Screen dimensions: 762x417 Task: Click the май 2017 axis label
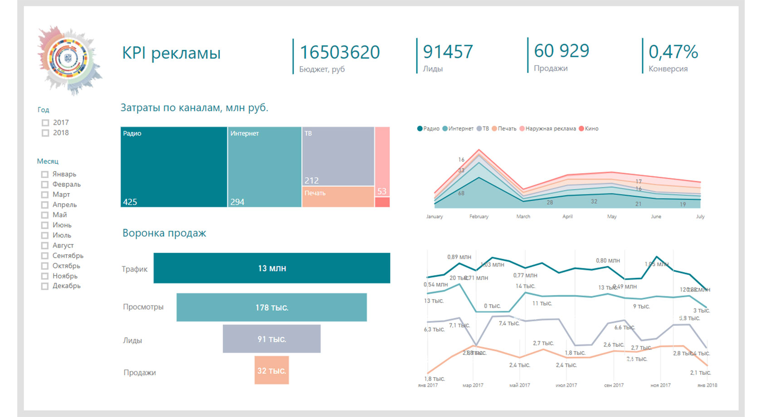click(x=520, y=385)
